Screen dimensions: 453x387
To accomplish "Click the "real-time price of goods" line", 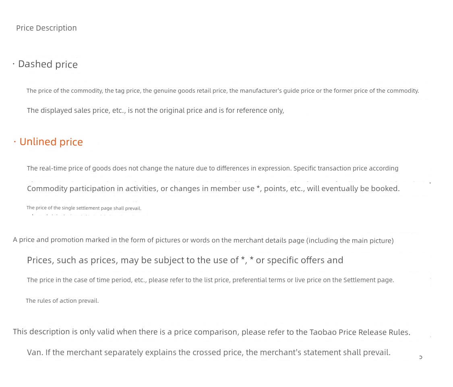I will click(213, 169).
